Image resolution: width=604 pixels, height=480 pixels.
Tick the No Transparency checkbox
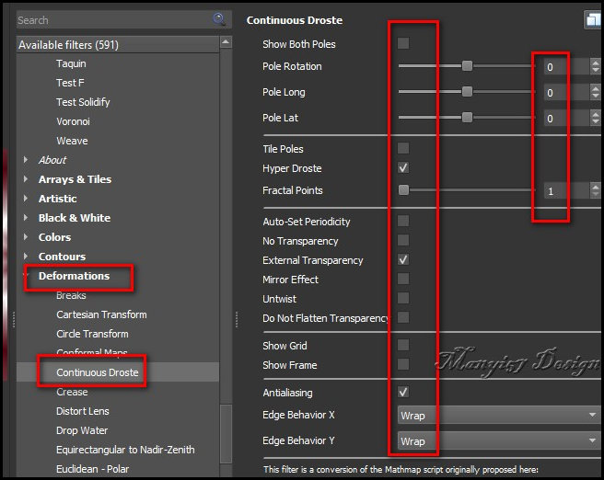(403, 240)
